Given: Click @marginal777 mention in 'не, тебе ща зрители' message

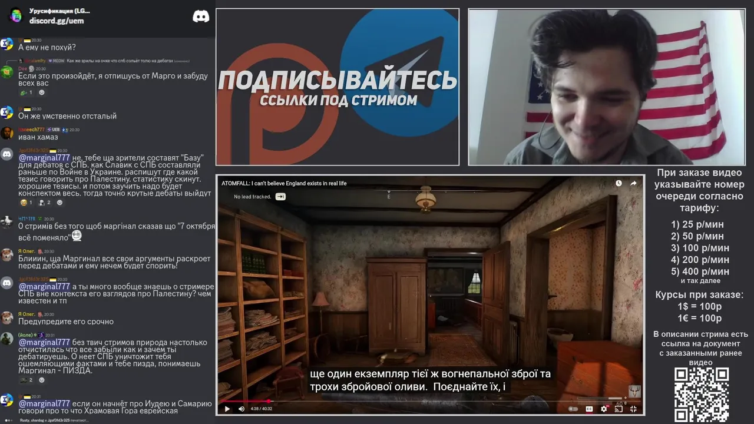Looking at the screenshot, I should [x=44, y=158].
